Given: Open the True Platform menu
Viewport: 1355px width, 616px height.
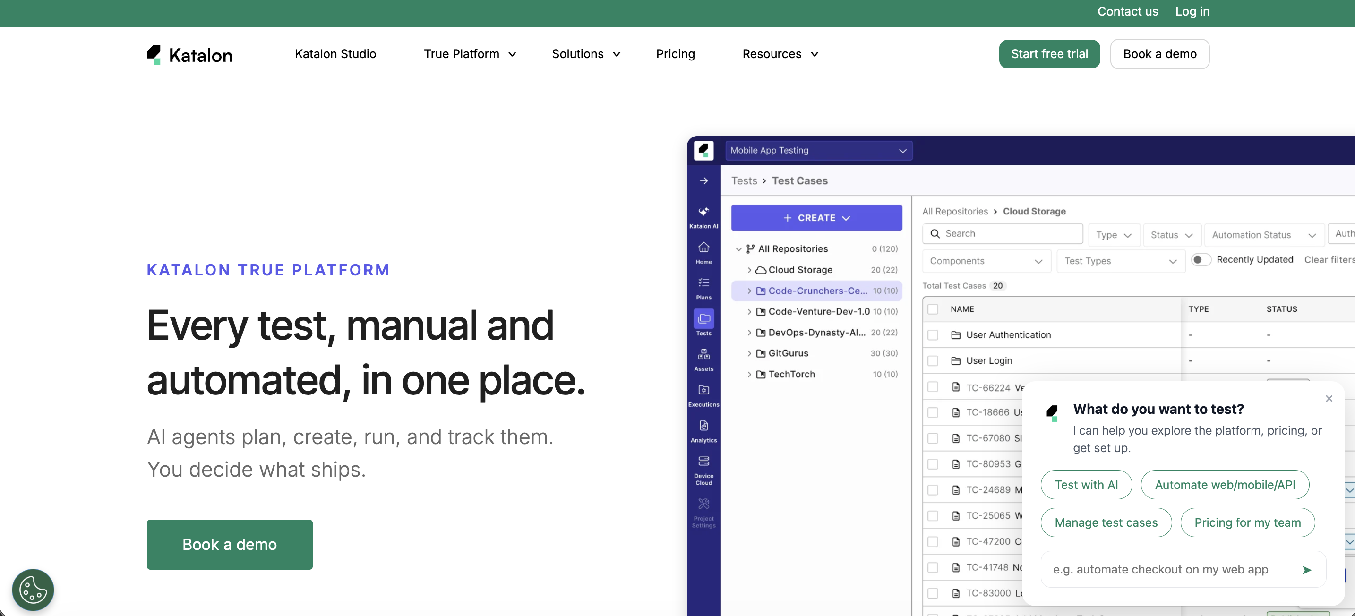Looking at the screenshot, I should pos(470,54).
